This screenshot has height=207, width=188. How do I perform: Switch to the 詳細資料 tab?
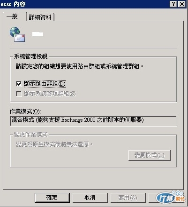coord(40,17)
